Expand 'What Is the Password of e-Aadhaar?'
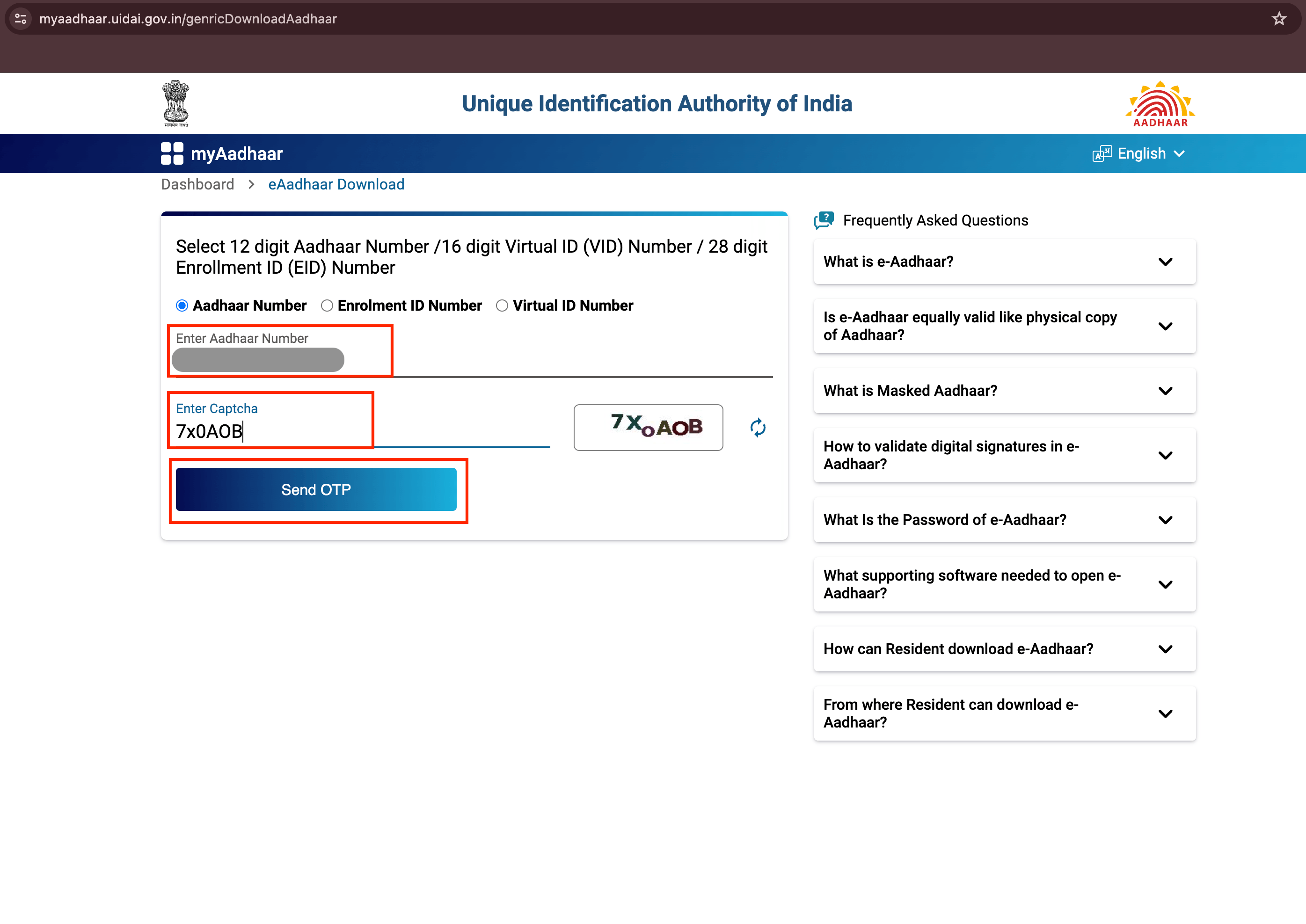The width and height of the screenshot is (1306, 924). [x=1004, y=520]
